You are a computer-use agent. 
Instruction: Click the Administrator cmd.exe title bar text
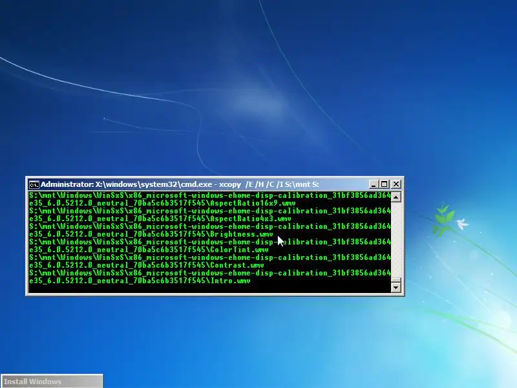click(x=180, y=184)
